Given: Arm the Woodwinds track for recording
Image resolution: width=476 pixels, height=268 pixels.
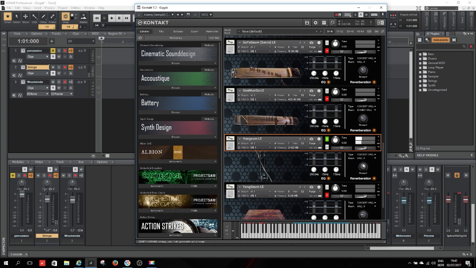Looking at the screenshot, I should (65, 82).
